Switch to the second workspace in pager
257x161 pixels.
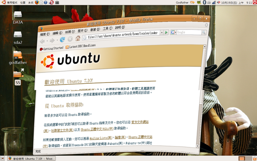249,159
